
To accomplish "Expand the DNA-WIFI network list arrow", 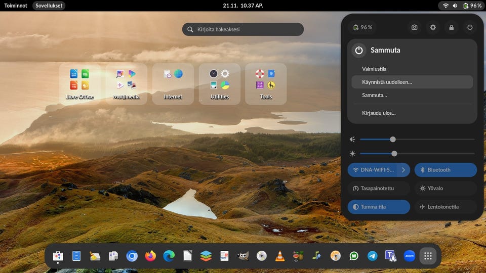I will (x=403, y=170).
